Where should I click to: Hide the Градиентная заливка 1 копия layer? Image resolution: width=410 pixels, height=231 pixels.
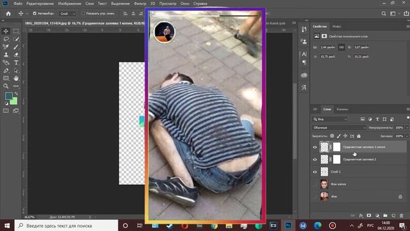point(315,147)
